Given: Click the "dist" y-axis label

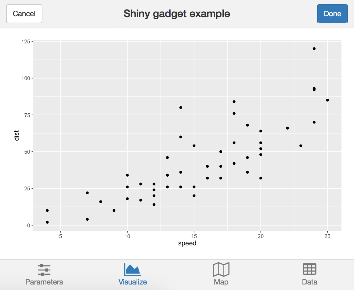Looking at the screenshot, I should coord(17,135).
